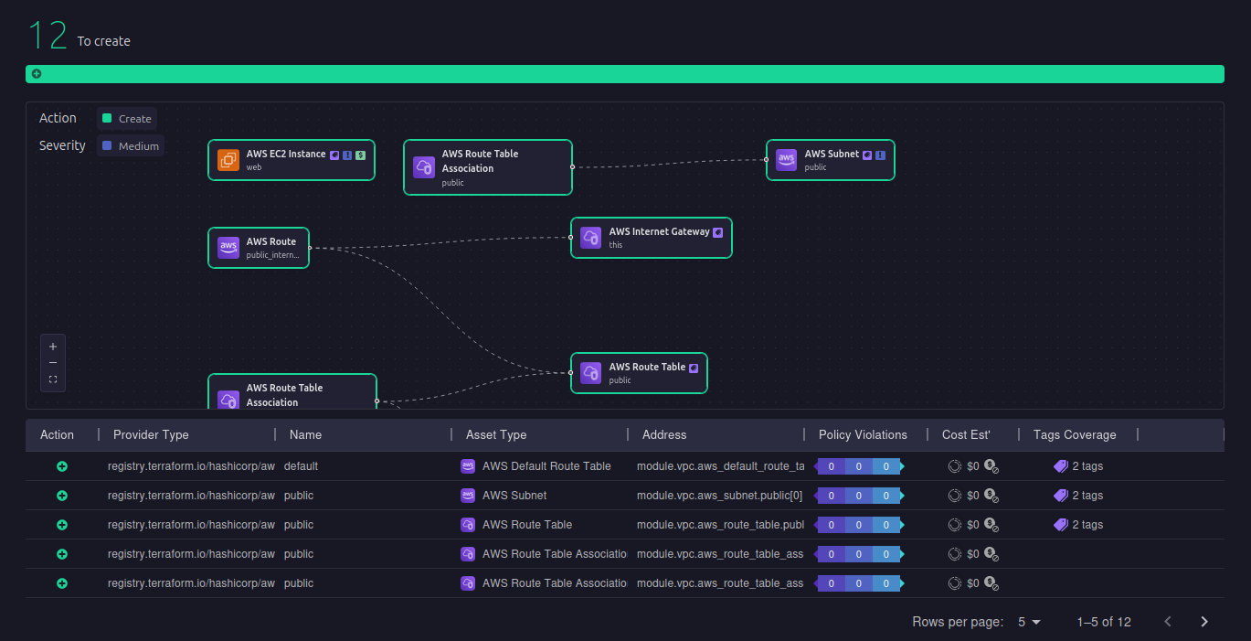
Task: Click the create action icon in AWS Route Table row
Action: click(x=62, y=525)
